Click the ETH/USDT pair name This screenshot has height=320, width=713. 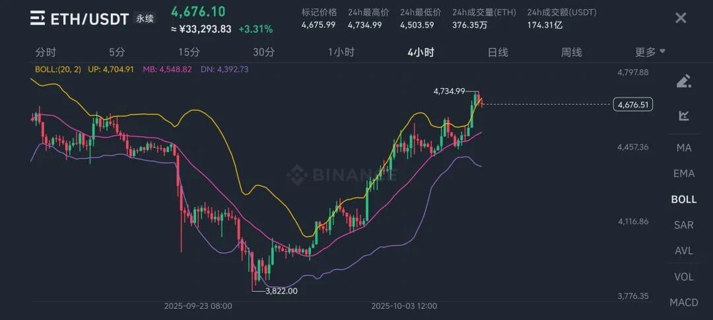[x=89, y=18]
